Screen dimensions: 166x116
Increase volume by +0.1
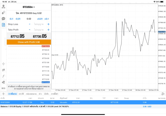pyautogui.click(x=46, y=19)
